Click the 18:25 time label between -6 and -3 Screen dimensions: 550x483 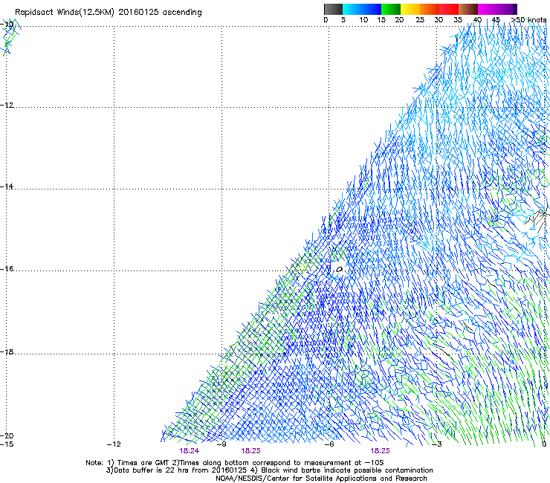[x=381, y=451]
